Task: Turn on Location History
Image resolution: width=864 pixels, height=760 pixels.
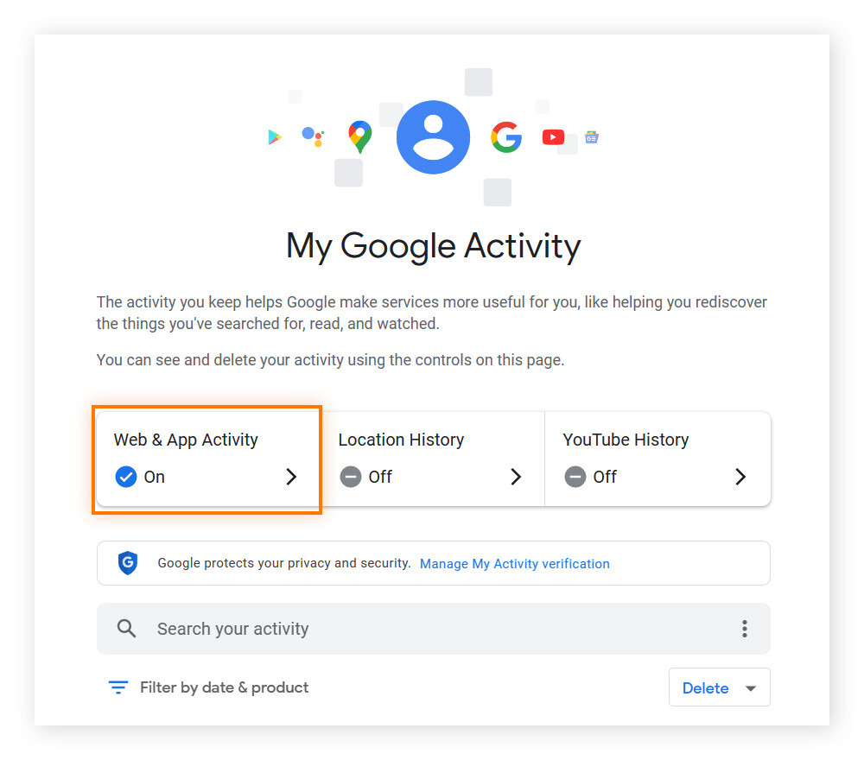Action: (351, 476)
